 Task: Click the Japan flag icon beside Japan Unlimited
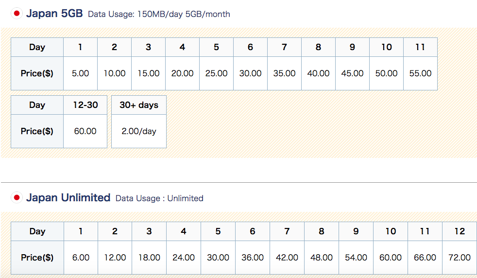[x=17, y=198]
